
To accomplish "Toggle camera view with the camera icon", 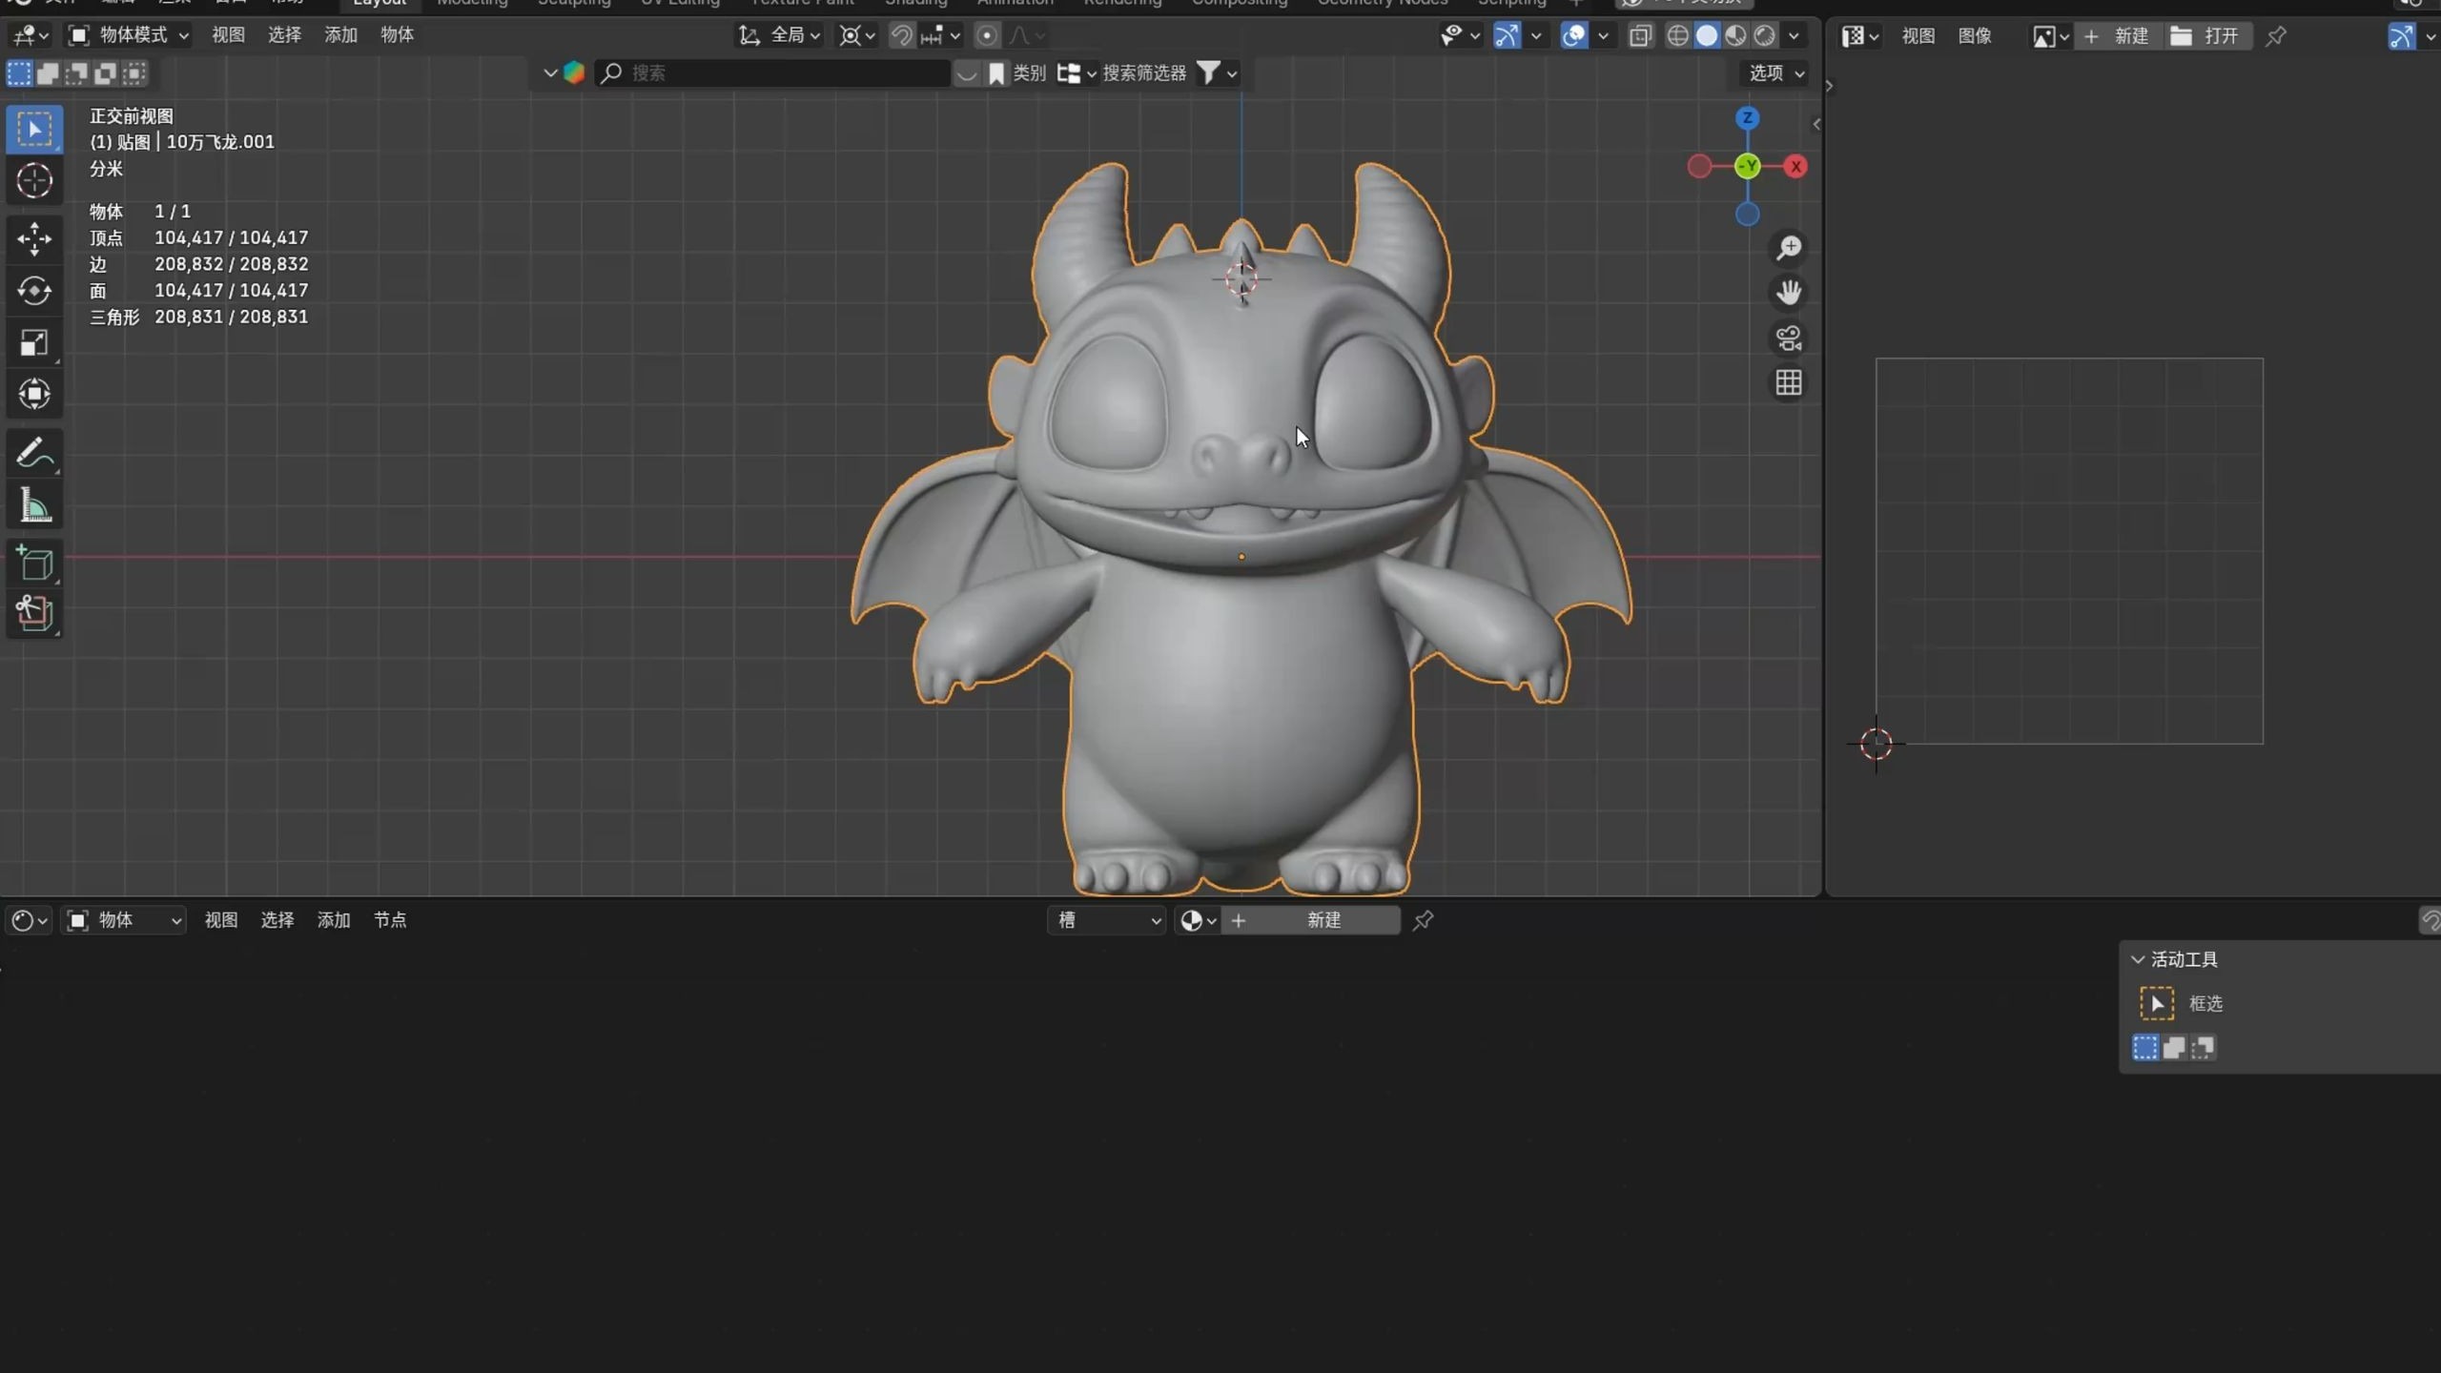I will (x=1789, y=338).
